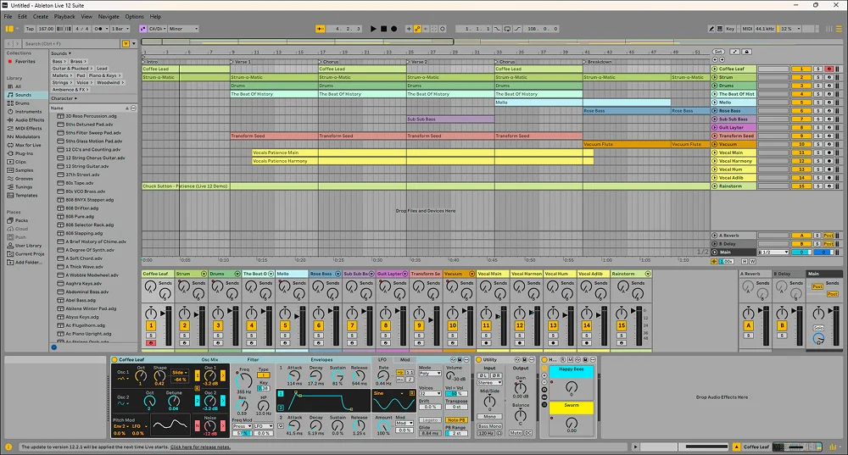Image resolution: width=848 pixels, height=455 pixels.
Task: Switch to the Mod tab in device
Action: coord(404,359)
